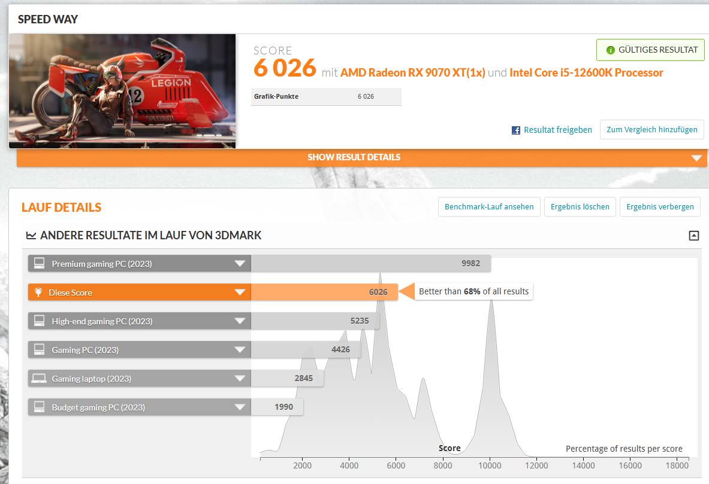Click the orange 6026 score bar
The width and height of the screenshot is (709, 484).
(324, 292)
